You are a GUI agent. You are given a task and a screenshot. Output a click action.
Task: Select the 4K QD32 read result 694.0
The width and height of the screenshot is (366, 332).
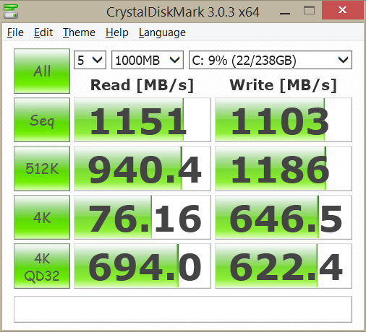(142, 266)
